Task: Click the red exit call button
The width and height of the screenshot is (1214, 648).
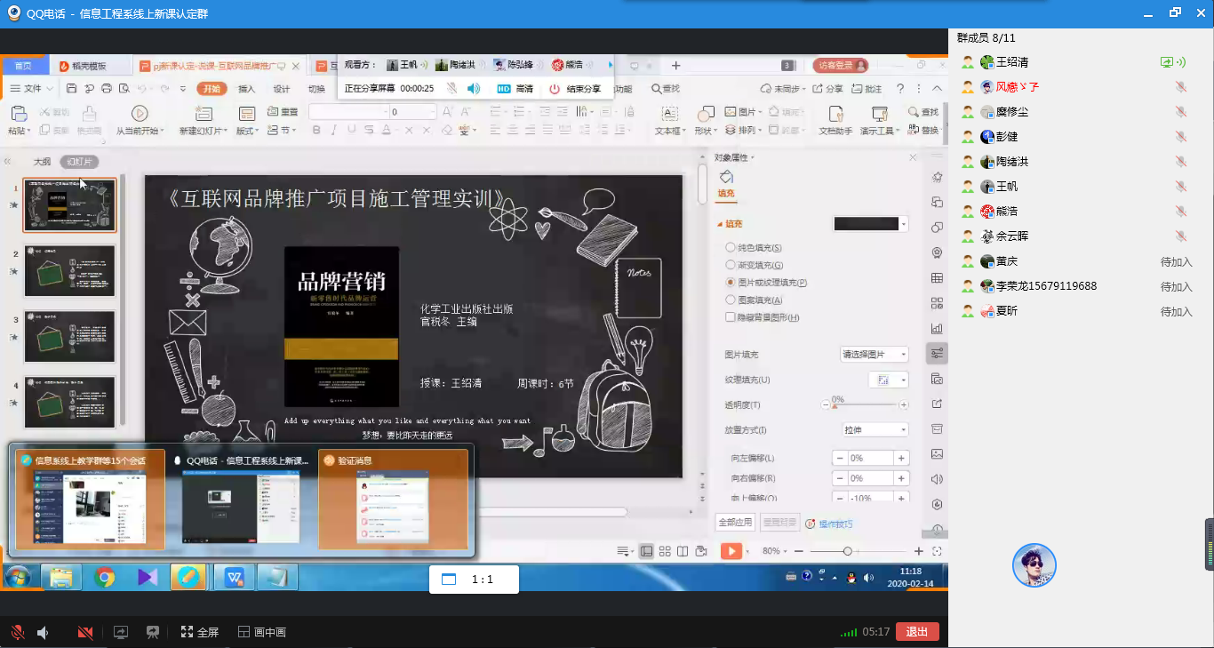Action: pyautogui.click(x=917, y=632)
